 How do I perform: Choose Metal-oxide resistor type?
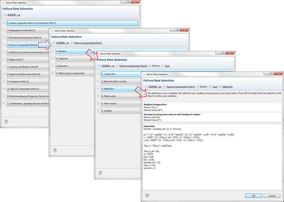[x=121, y=96]
